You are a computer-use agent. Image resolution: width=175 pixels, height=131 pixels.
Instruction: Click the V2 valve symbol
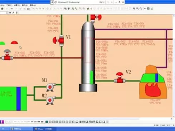120,77
